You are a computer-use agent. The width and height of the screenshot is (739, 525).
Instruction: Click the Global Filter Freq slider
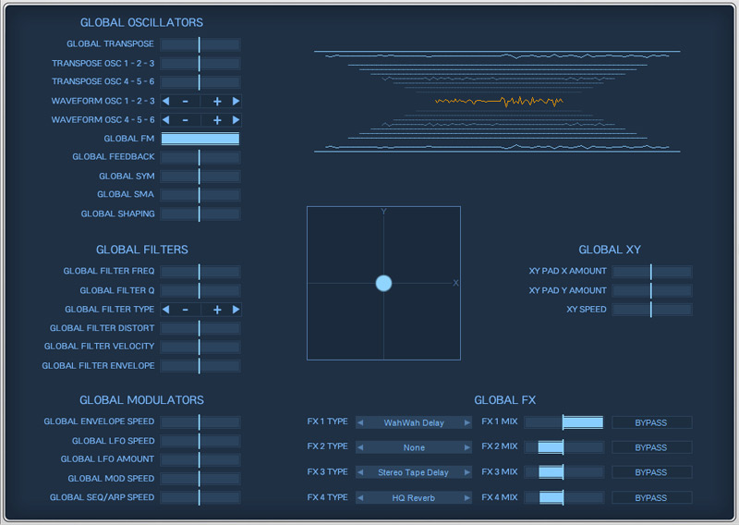point(200,272)
